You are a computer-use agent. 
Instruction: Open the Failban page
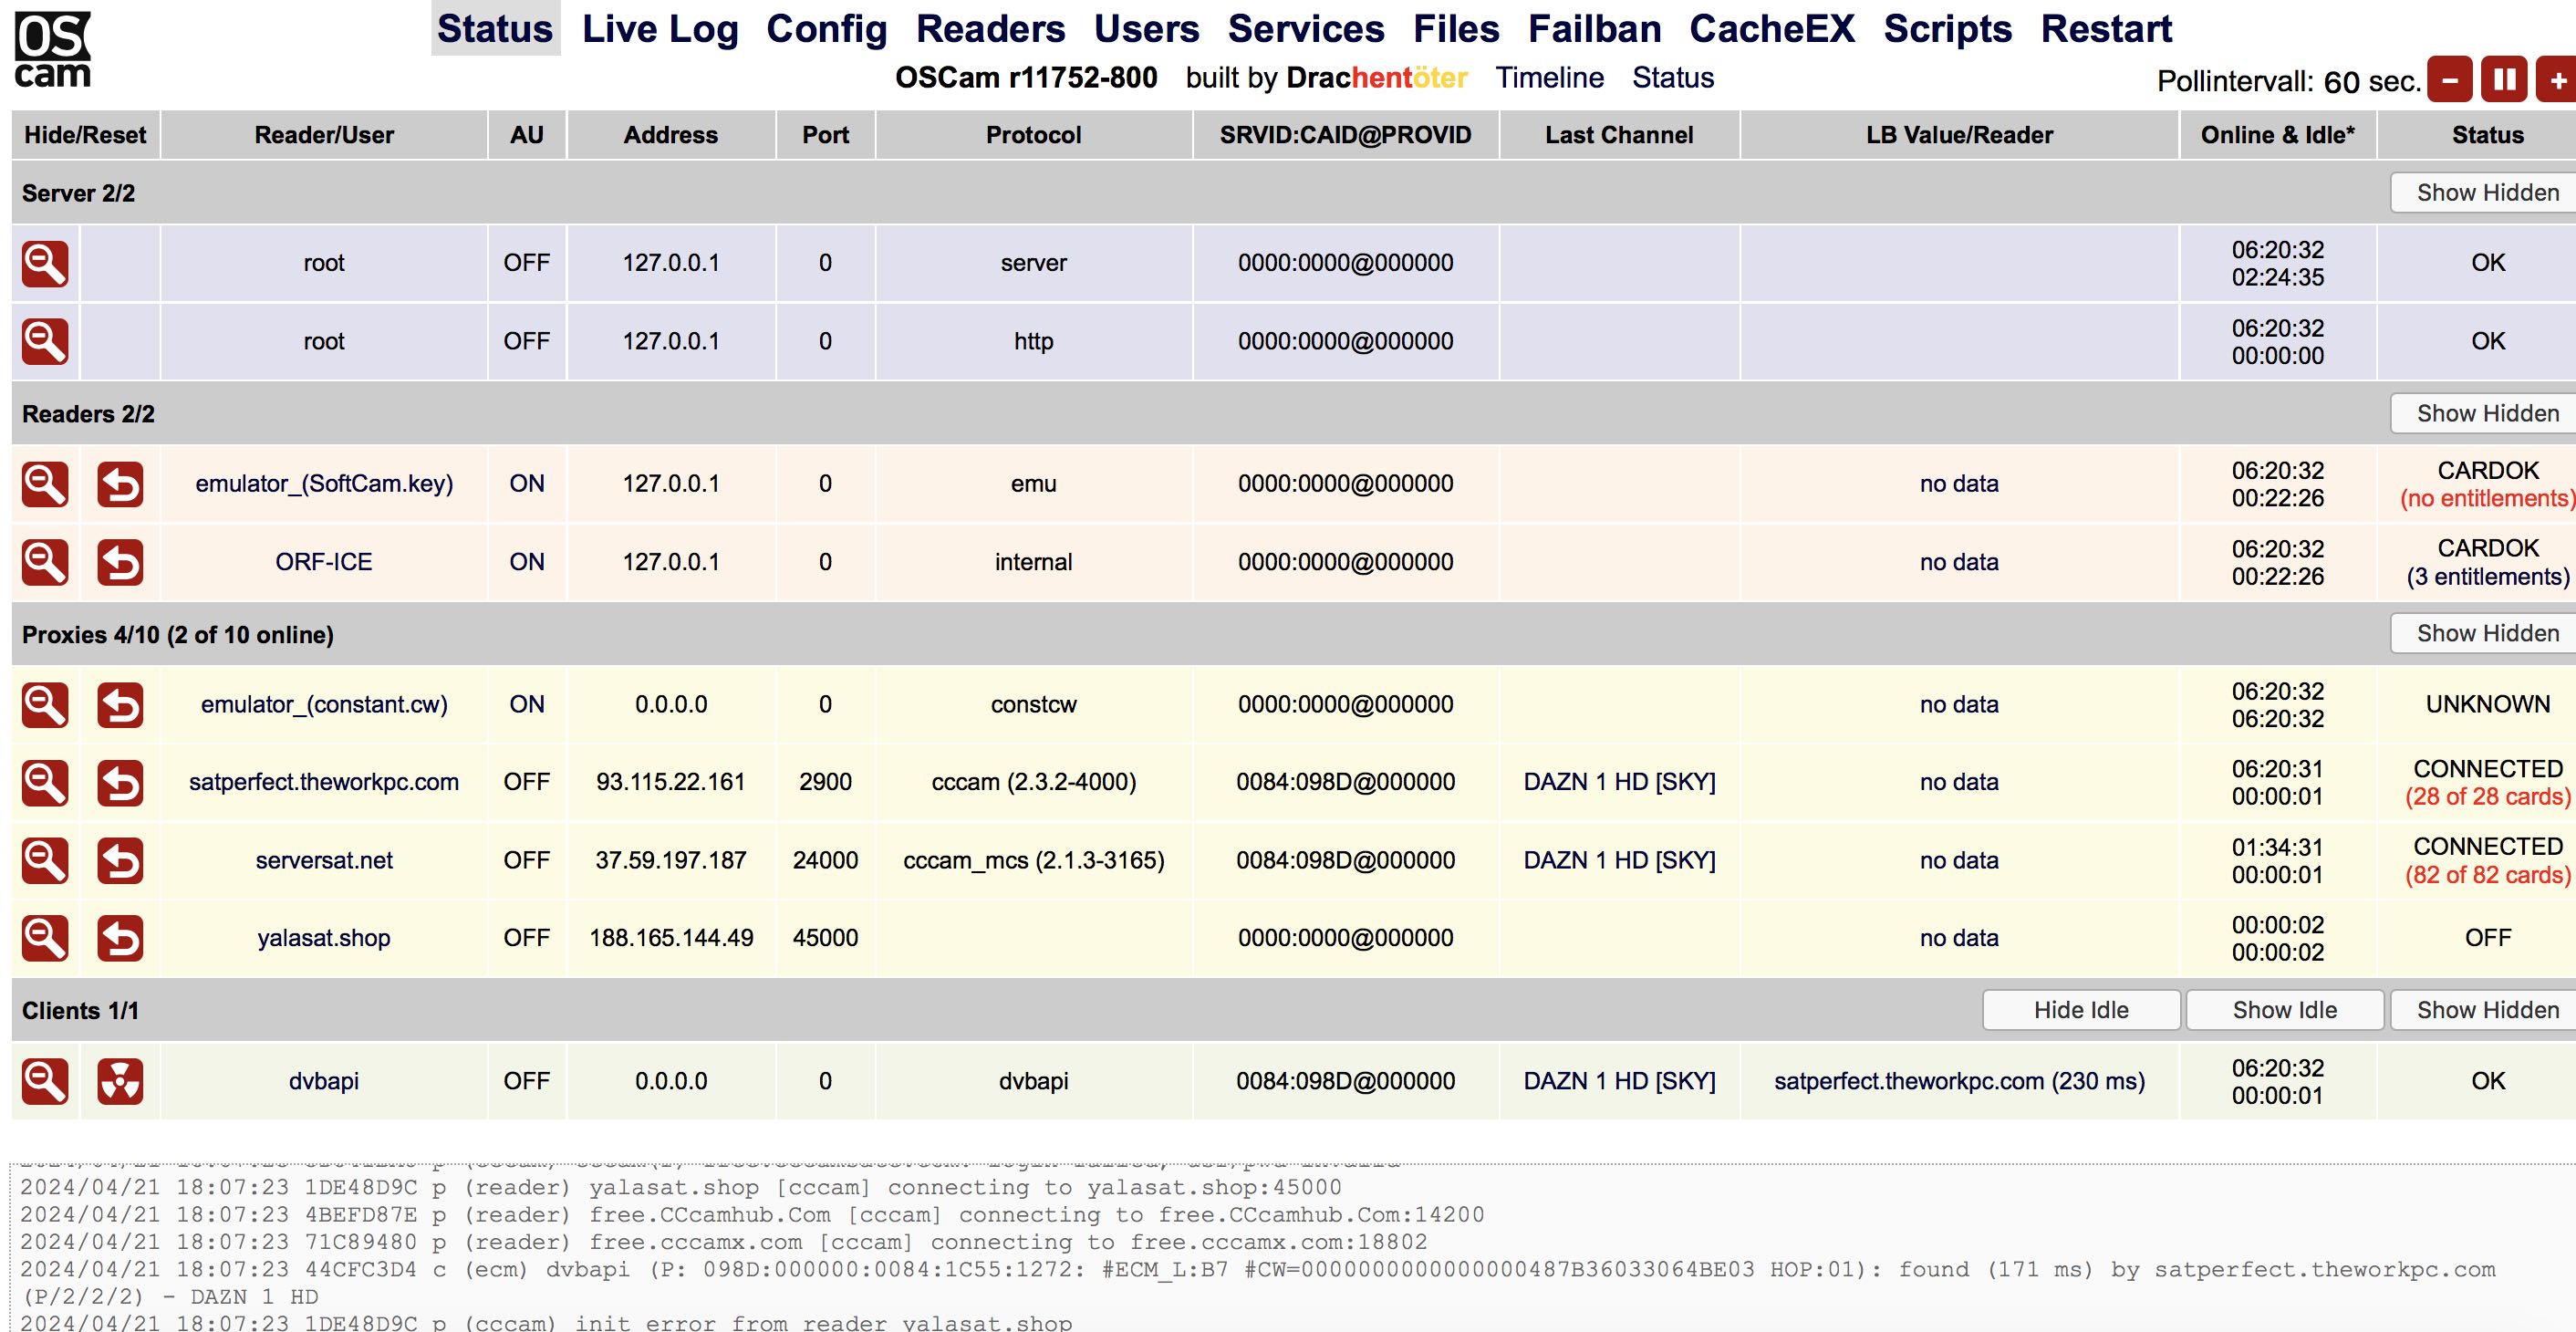(x=1594, y=29)
